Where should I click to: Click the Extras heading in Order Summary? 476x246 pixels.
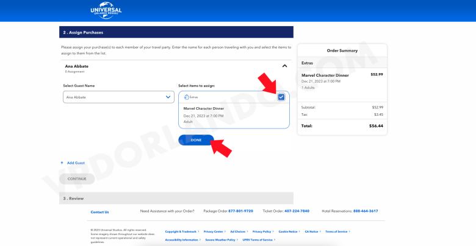coord(307,63)
